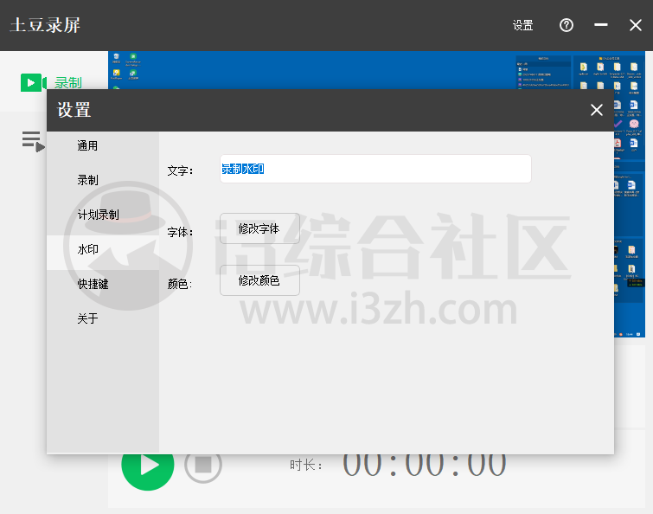Viewport: 653px width, 514px height.
Task: Switch to the 录制 settings section
Action: (102, 180)
